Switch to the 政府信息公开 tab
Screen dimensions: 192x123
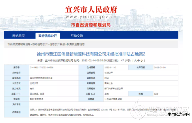48,36
